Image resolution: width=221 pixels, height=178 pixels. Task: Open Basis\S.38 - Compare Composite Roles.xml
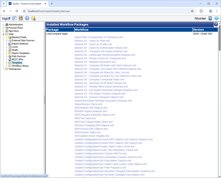coord(99,80)
